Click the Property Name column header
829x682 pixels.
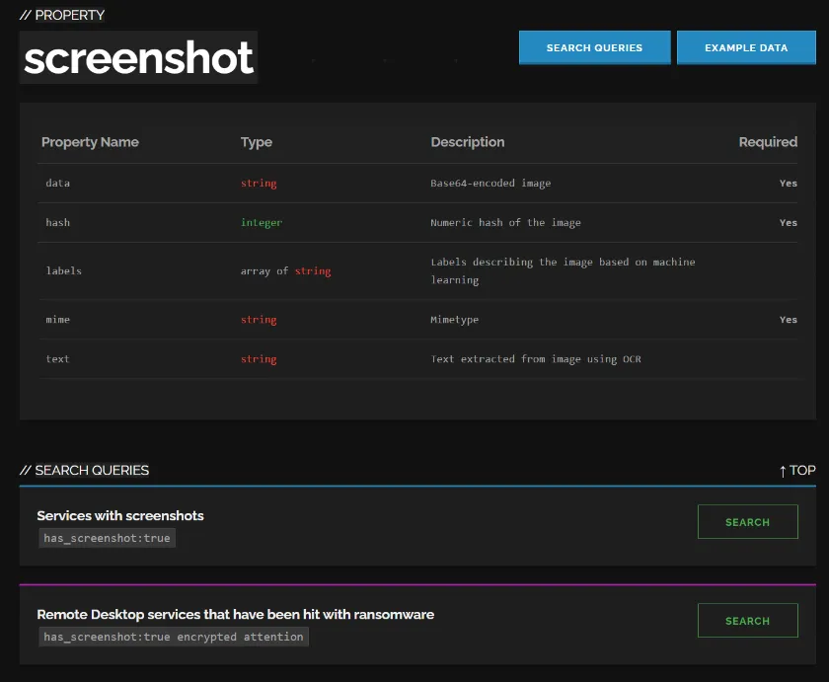tap(90, 142)
